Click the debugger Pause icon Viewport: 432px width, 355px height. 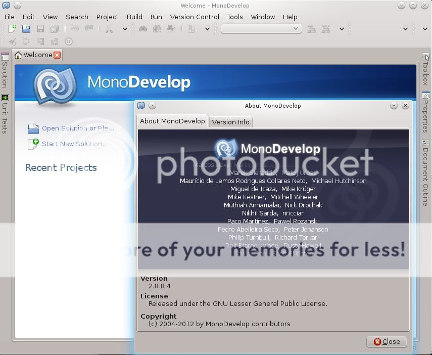click(69, 41)
